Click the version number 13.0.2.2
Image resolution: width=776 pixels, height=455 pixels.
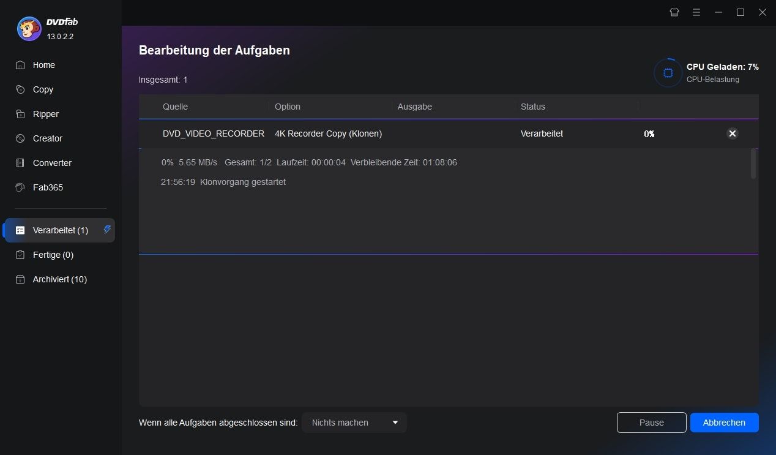coord(60,36)
